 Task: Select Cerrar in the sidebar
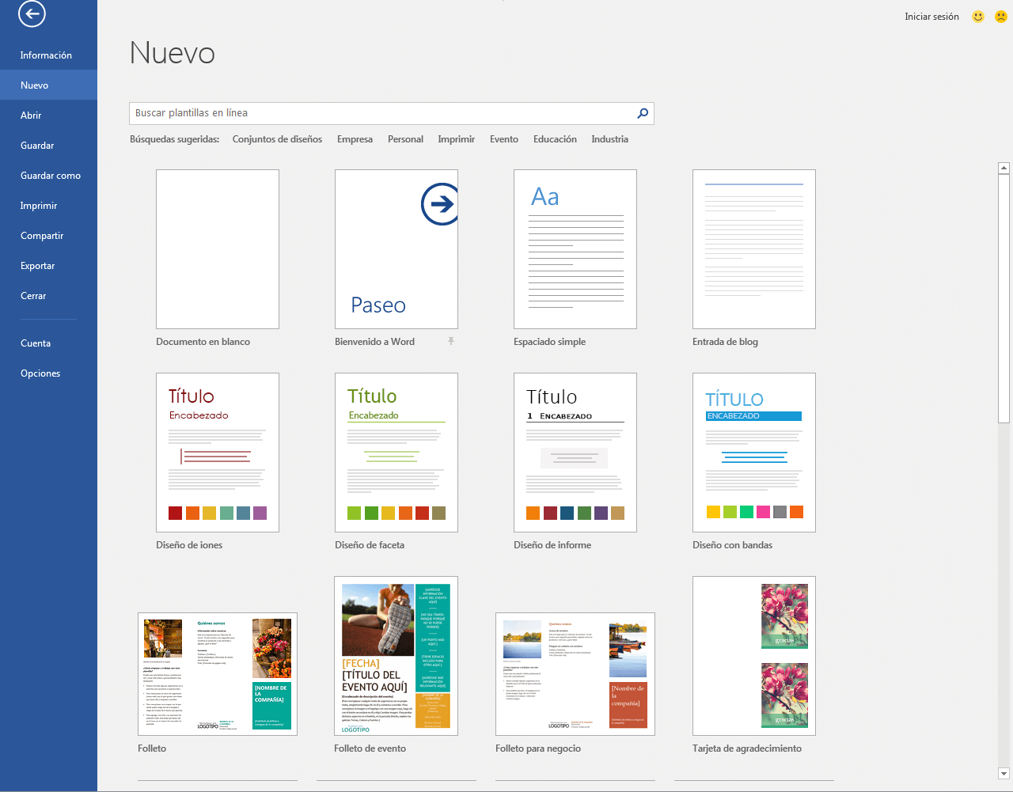click(x=48, y=296)
